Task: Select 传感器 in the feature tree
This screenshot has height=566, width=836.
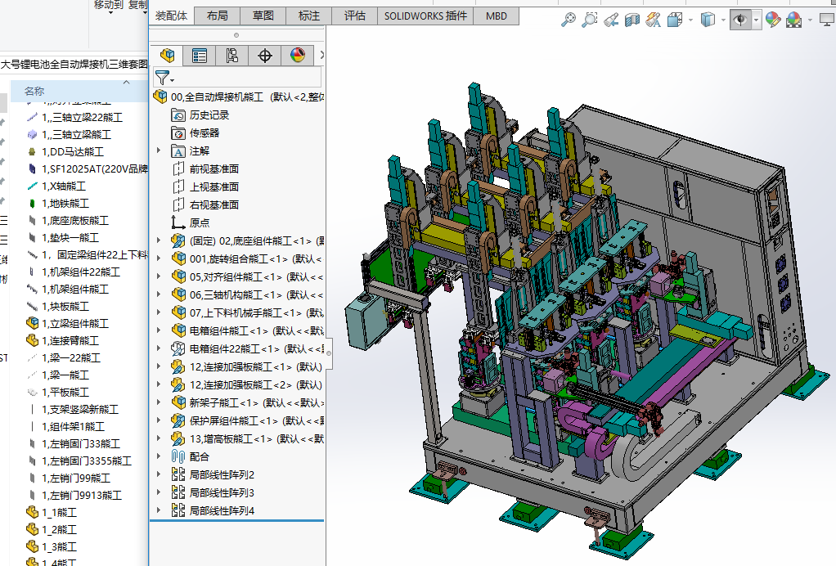Action: (x=196, y=133)
